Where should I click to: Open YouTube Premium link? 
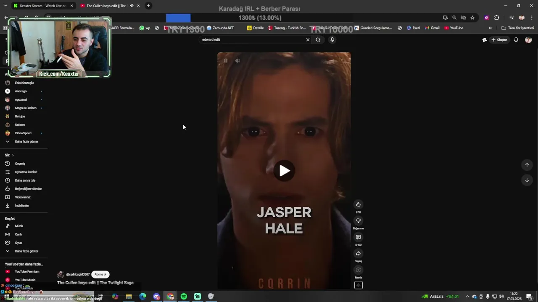coord(26,271)
